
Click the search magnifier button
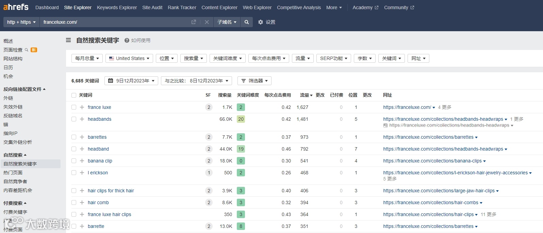point(247,22)
